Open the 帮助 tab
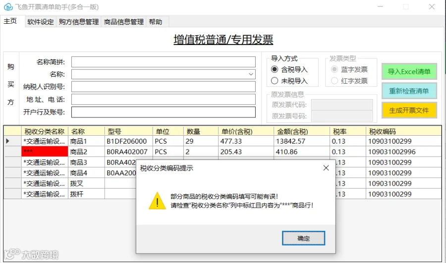This screenshot has height=263, width=446. [156, 22]
